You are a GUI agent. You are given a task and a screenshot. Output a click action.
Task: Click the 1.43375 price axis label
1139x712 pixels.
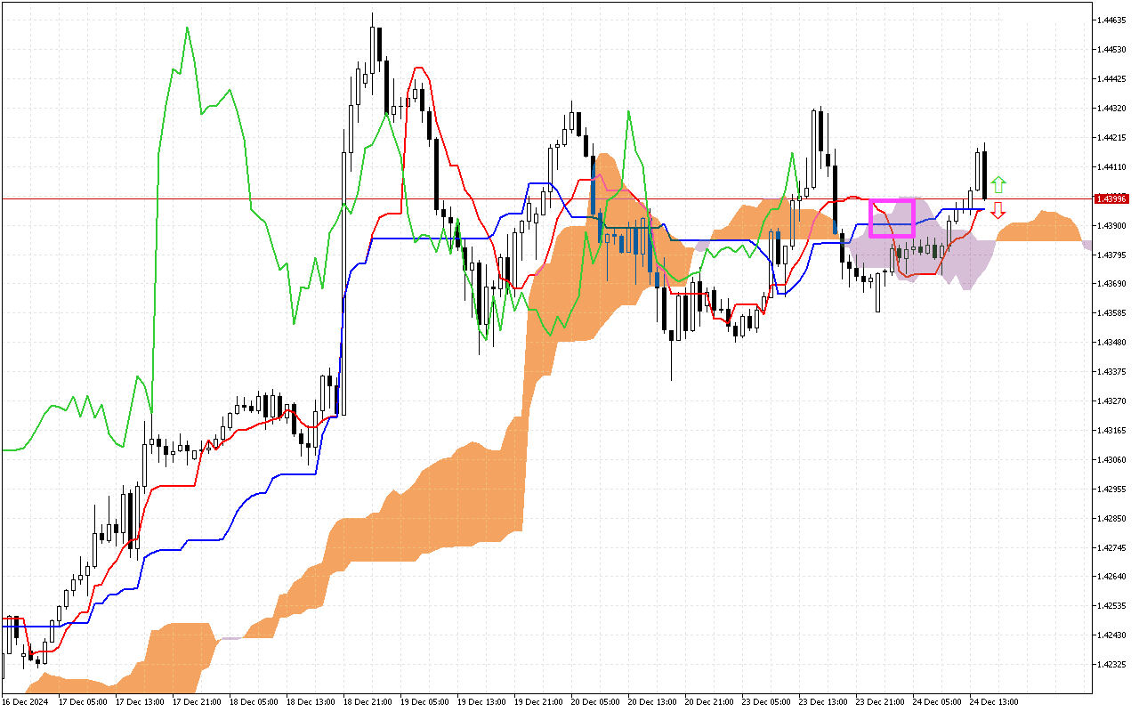[x=1112, y=372]
